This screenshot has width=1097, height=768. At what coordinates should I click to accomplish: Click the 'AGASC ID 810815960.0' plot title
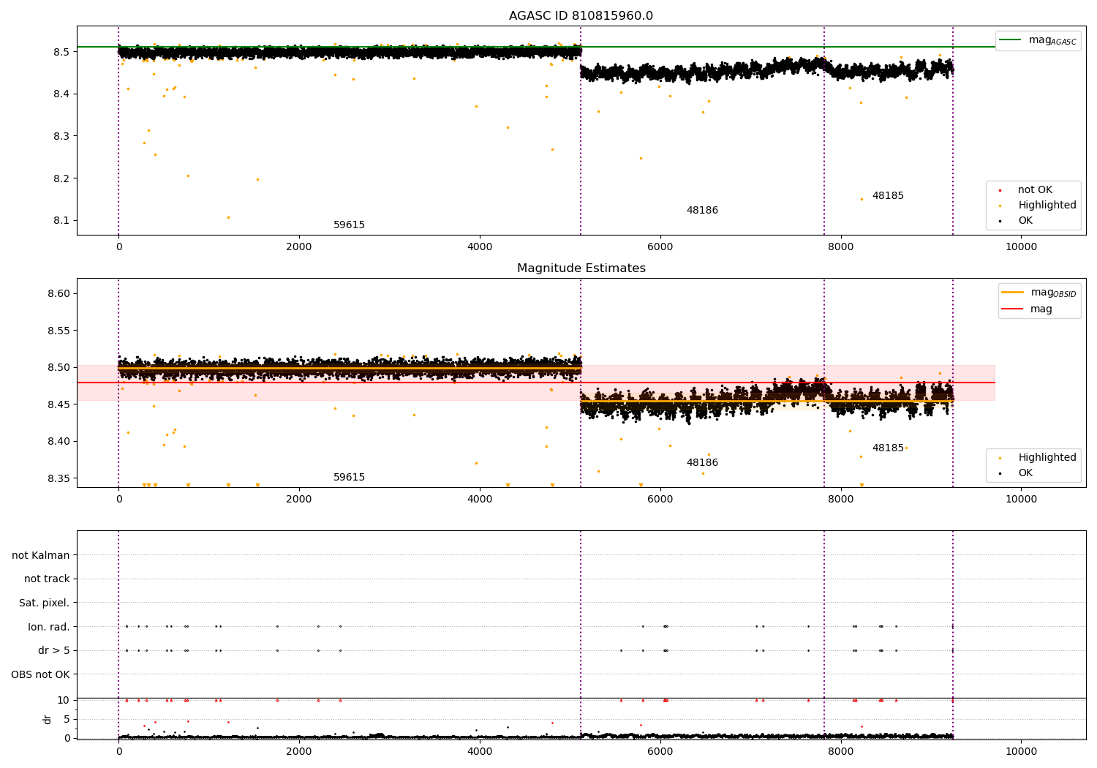[581, 16]
